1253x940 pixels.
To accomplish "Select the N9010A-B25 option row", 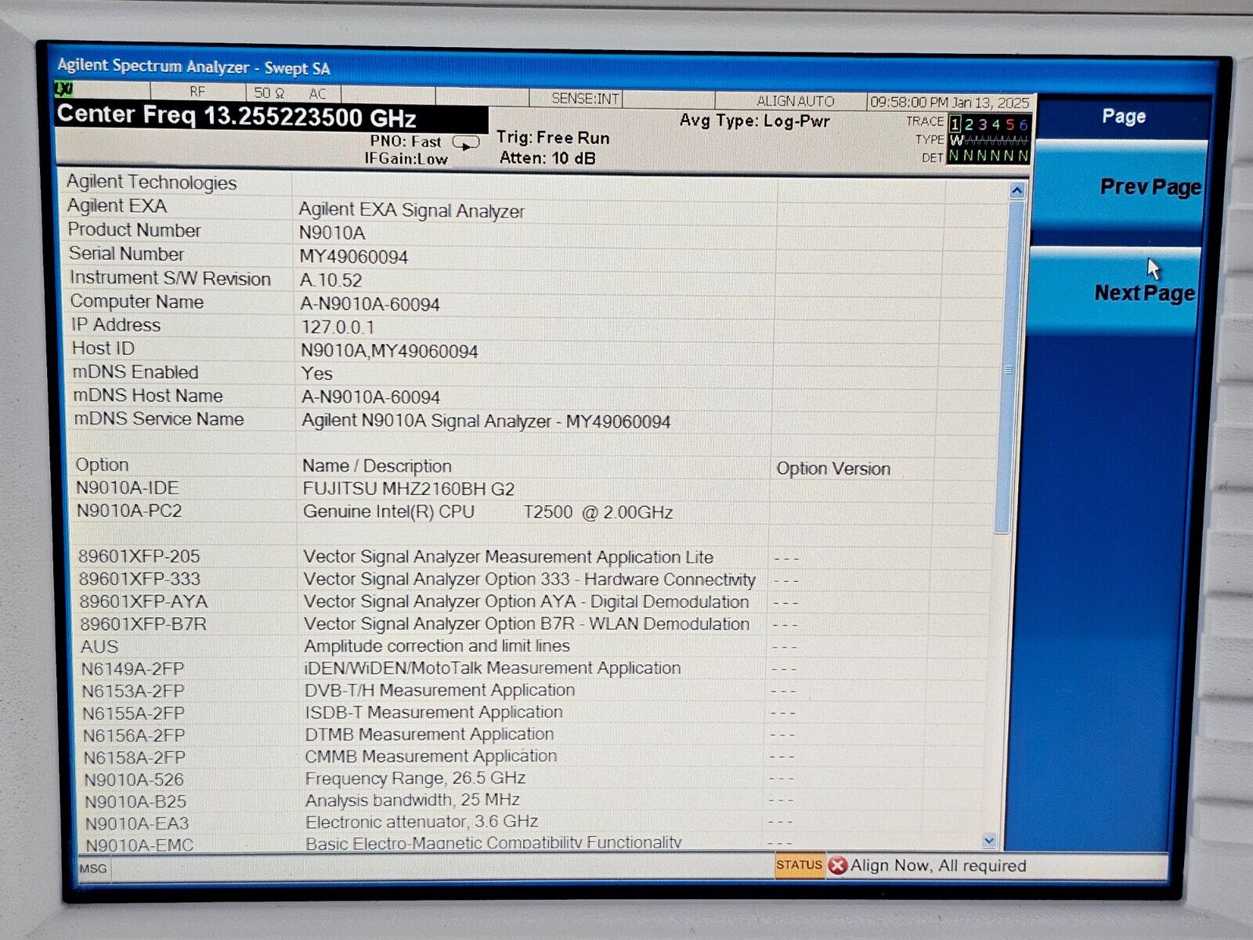I will [x=533, y=801].
